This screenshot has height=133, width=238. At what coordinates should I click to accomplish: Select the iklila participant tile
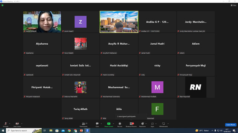tap(119, 109)
